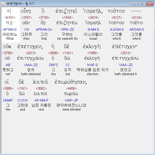Click Strong's number <3739>
The height and width of the screenshot is (155, 155).
(44, 18)
